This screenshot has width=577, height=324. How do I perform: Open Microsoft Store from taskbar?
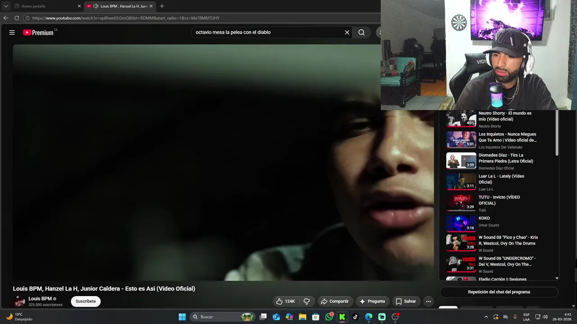(316, 317)
